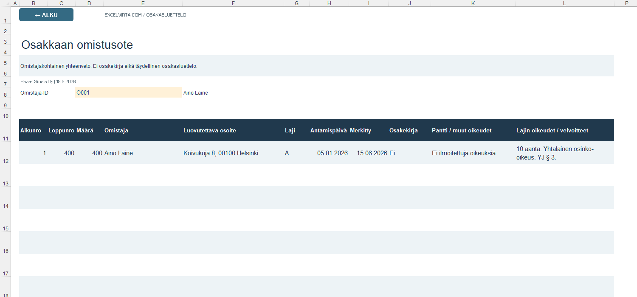637x297 pixels.
Task: Select column K header
Action: pos(473,3)
